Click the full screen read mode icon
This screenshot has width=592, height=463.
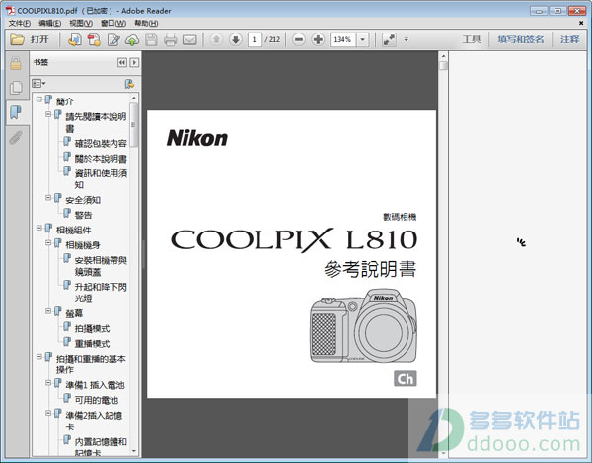point(389,39)
